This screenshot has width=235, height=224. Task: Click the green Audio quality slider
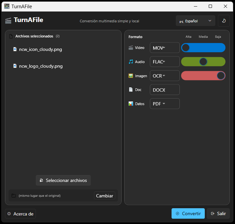point(203,62)
